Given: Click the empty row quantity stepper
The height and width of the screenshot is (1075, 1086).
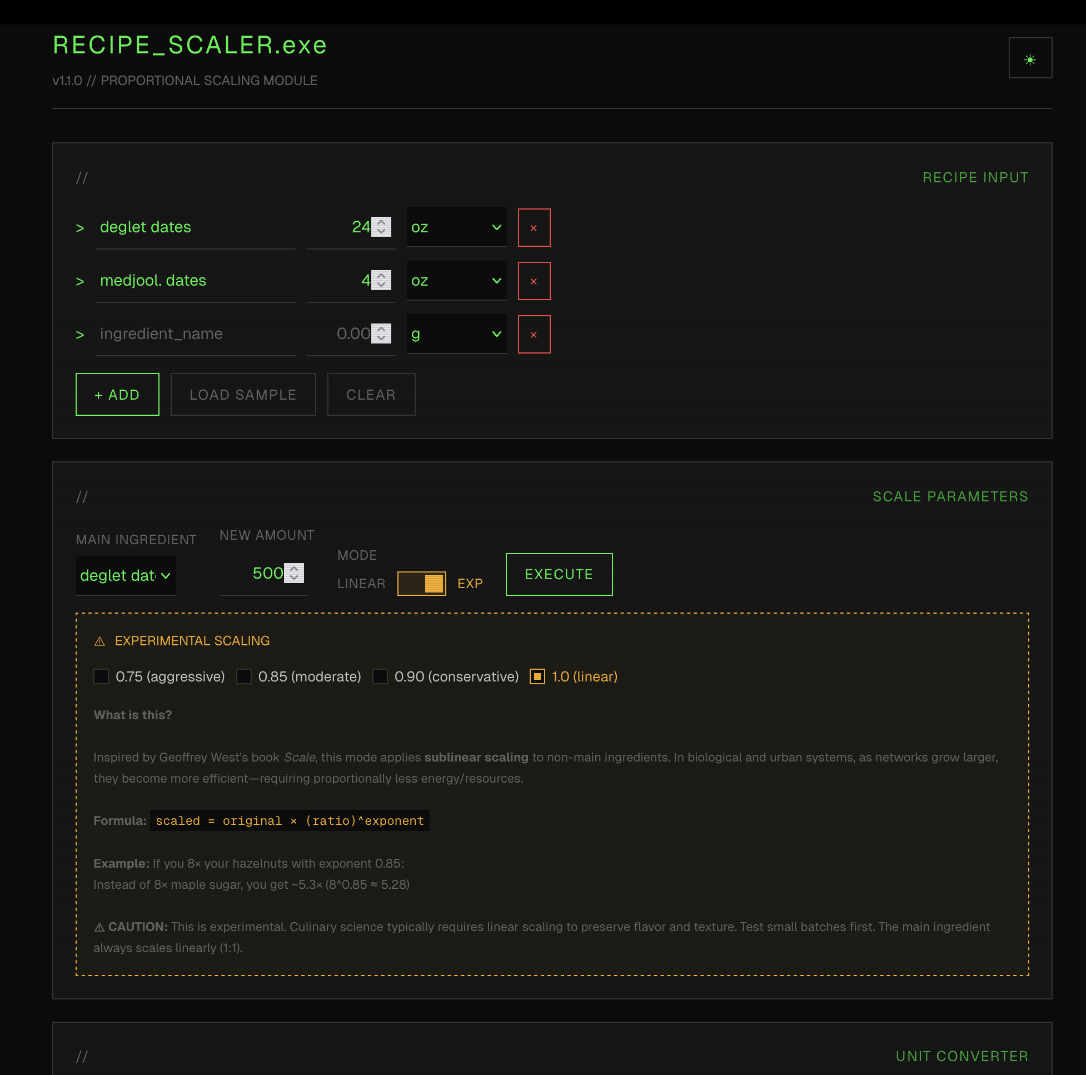Looking at the screenshot, I should (x=381, y=334).
